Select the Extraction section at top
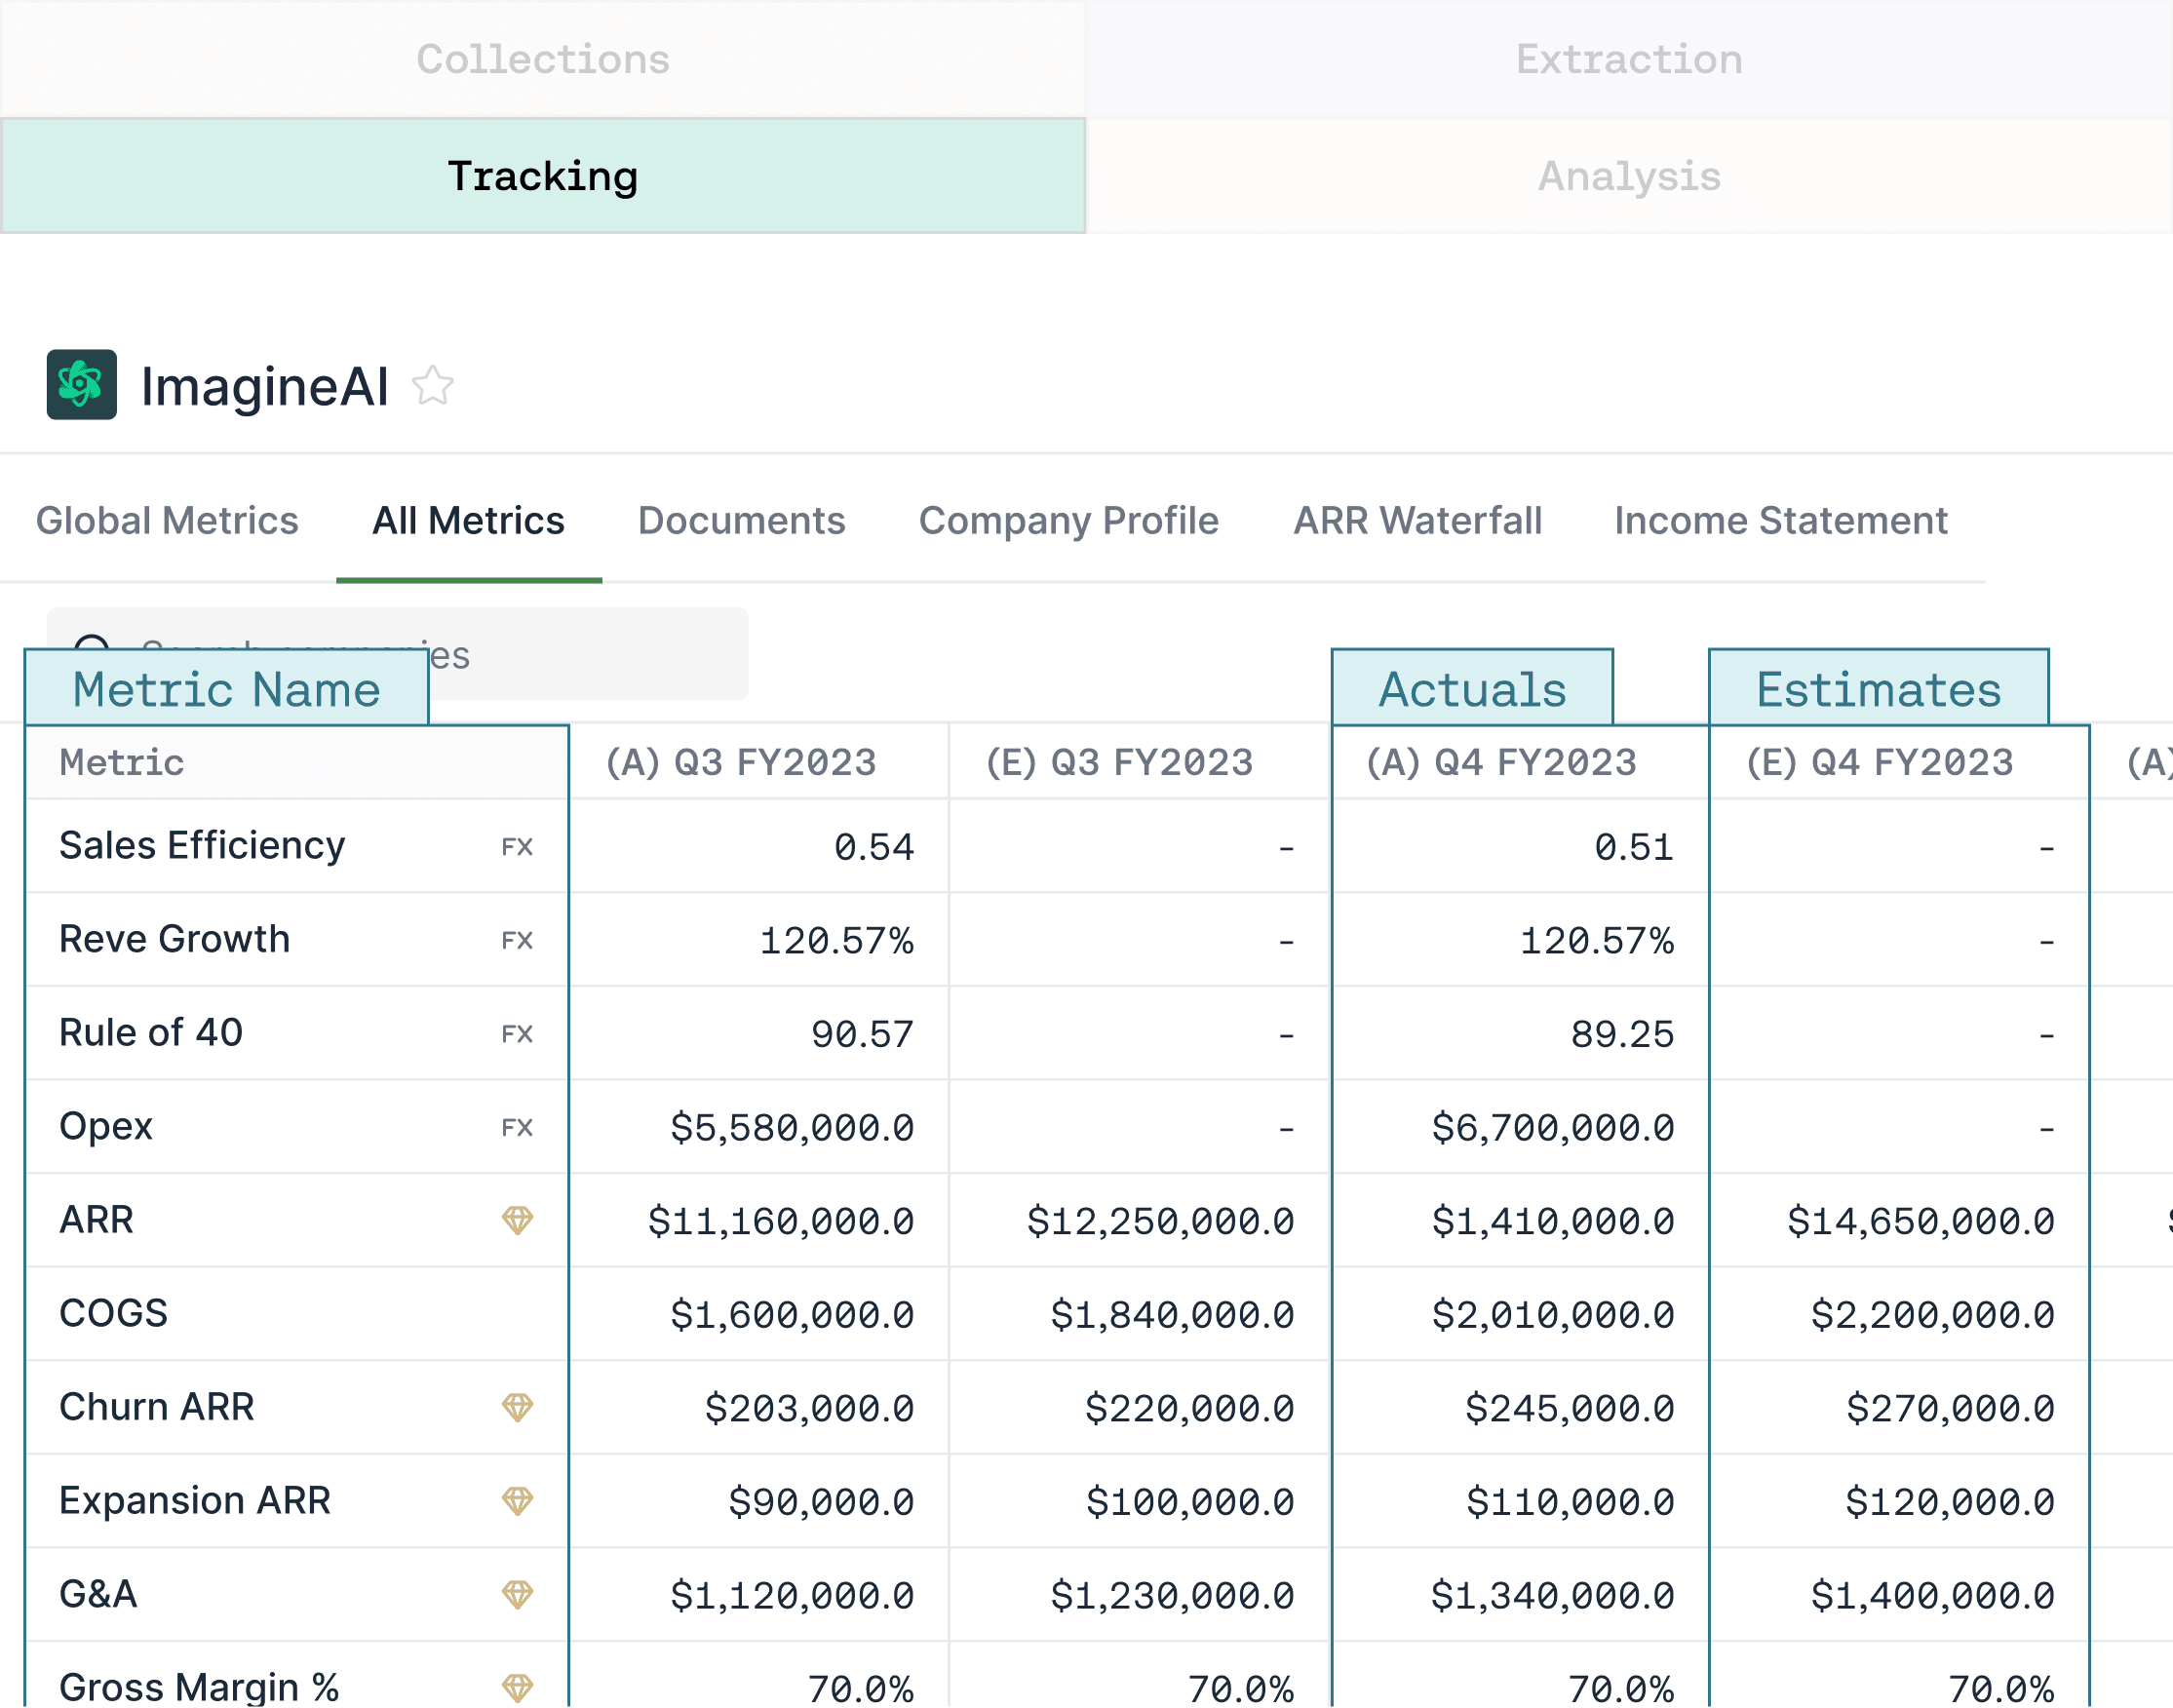Image resolution: width=2173 pixels, height=1708 pixels. pos(1629,59)
